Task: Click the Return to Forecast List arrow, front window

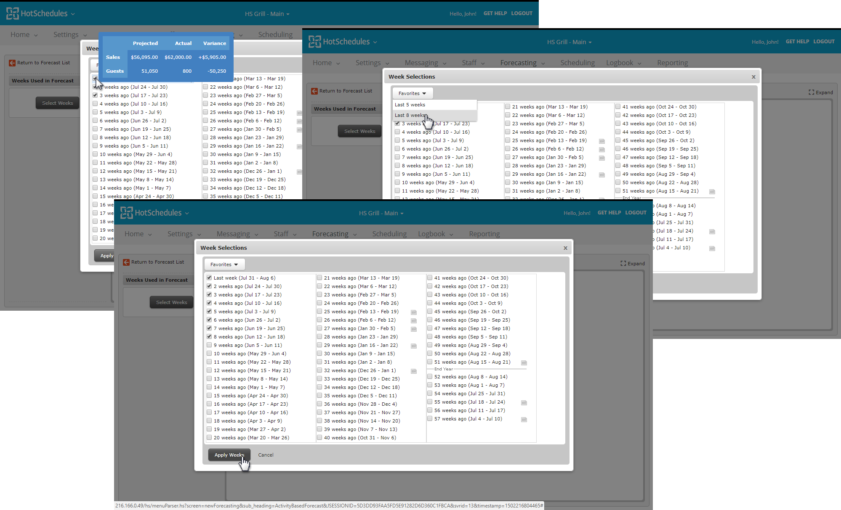Action: coord(126,262)
